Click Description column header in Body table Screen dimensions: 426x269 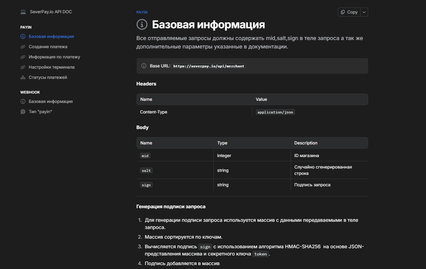click(x=306, y=143)
